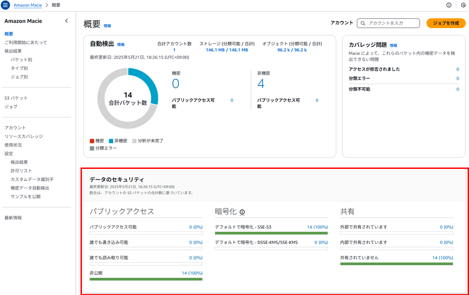Open カスタムデータ識別子 in the sidebar
469x295 pixels.
pyautogui.click(x=32, y=179)
